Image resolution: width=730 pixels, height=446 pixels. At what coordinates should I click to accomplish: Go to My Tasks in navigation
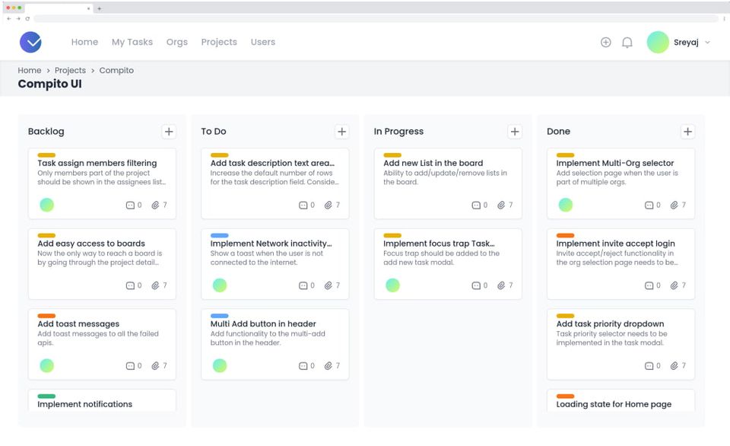[x=132, y=42]
